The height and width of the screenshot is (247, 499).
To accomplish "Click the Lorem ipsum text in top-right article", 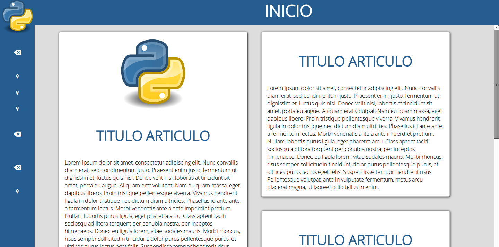I will (355, 138).
